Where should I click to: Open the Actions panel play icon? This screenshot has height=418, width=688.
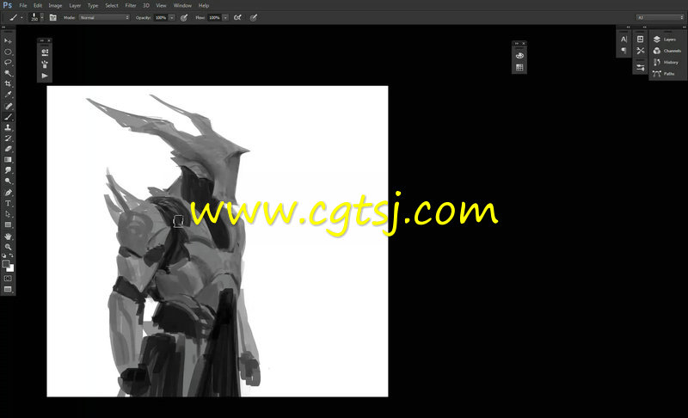(x=45, y=76)
